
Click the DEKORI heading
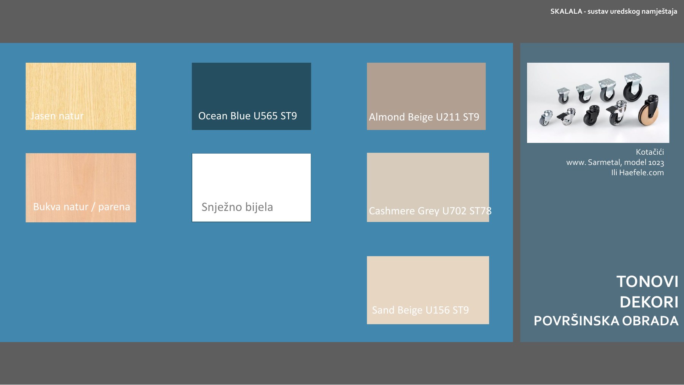click(x=649, y=302)
